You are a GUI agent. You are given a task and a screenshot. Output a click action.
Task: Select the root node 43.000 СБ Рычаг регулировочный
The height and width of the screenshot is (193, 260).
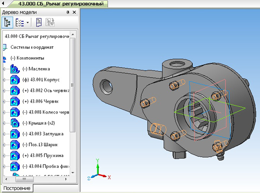coord(37,36)
